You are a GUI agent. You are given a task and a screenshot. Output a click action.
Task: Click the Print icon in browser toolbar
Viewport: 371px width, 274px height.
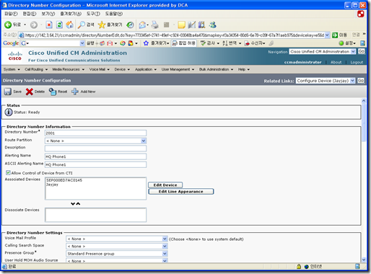click(155, 25)
